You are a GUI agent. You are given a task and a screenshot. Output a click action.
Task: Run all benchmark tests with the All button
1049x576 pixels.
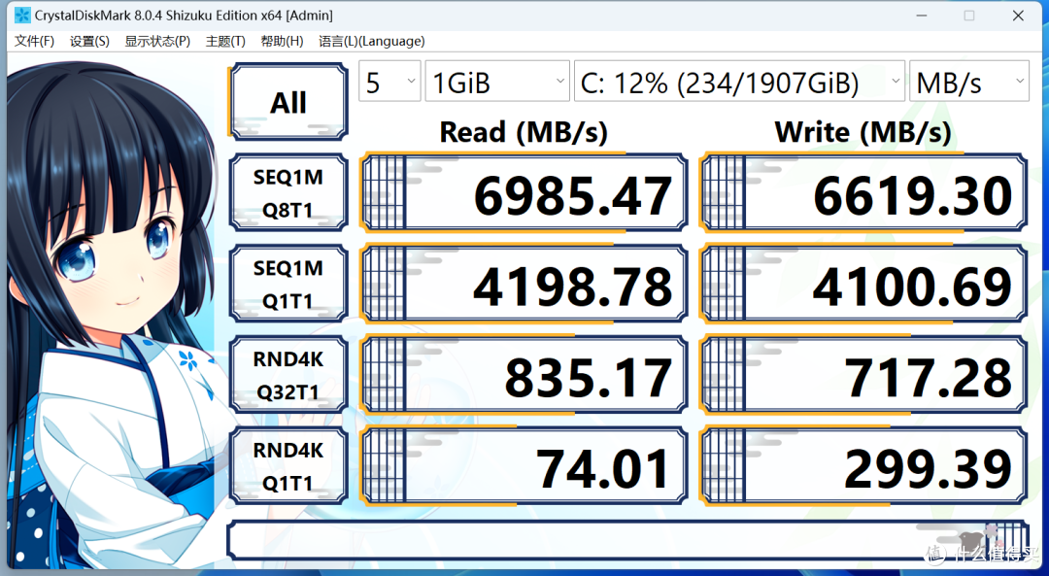click(x=288, y=101)
